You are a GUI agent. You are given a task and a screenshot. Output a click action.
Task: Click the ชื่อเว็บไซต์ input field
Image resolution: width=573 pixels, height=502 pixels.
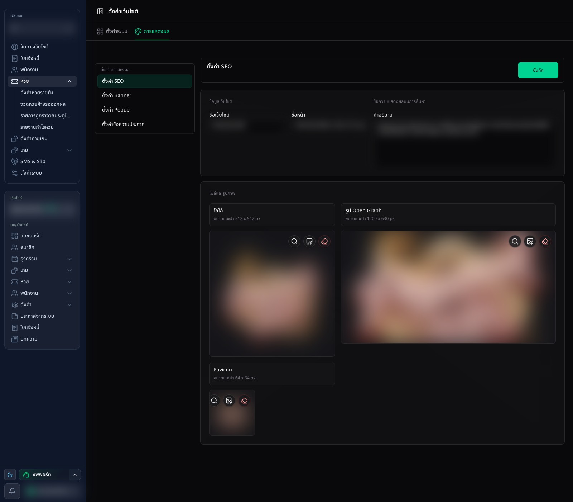click(247, 125)
